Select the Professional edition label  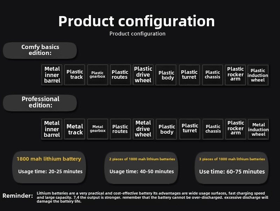click(40, 103)
